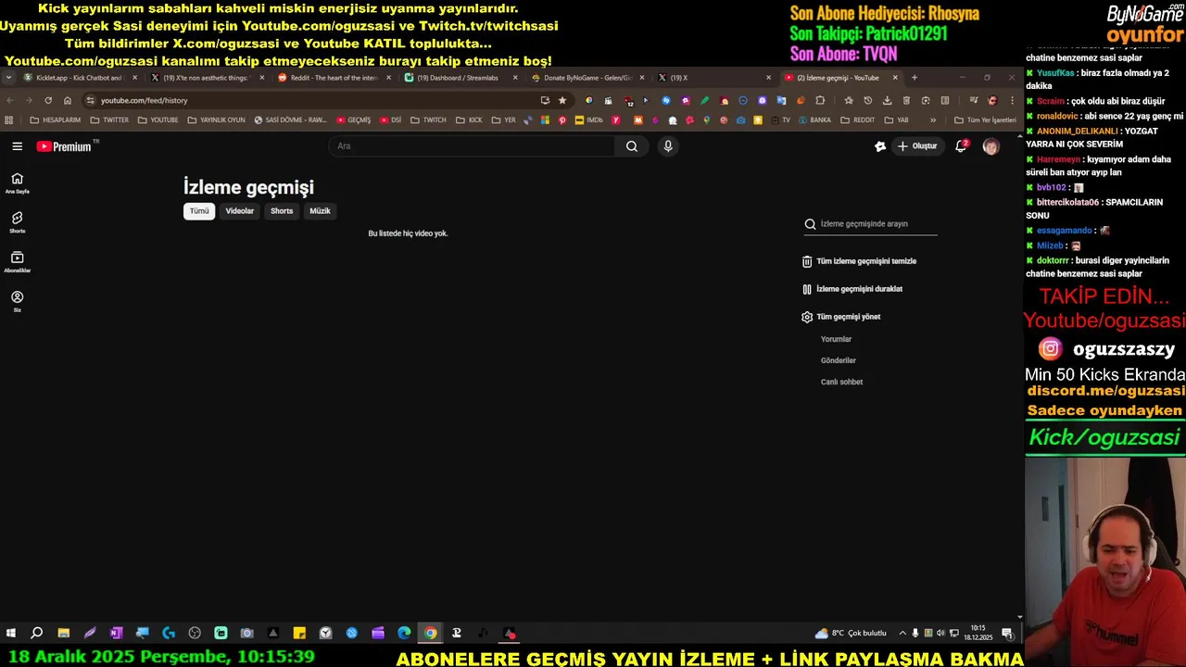Open File Explorer from the taskbar
The image size is (1186, 667).
click(63, 634)
